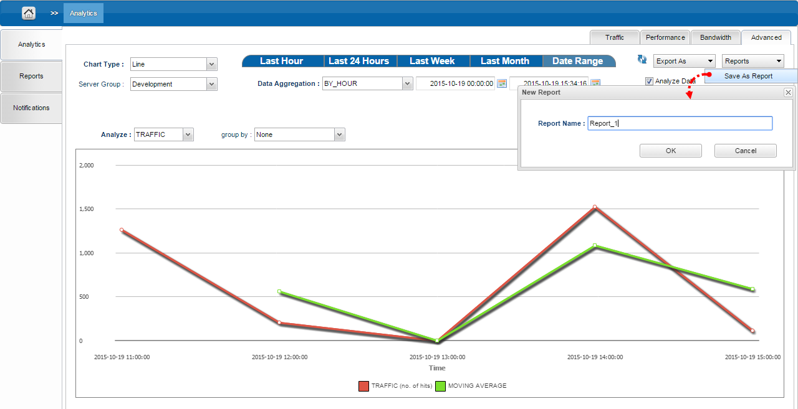Open Notifications in the sidebar
Viewport: 798px width, 409px height.
click(x=31, y=108)
